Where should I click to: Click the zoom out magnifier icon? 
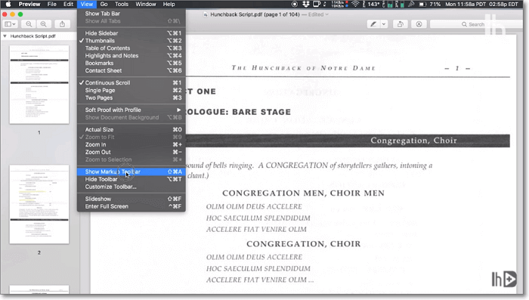(x=29, y=24)
